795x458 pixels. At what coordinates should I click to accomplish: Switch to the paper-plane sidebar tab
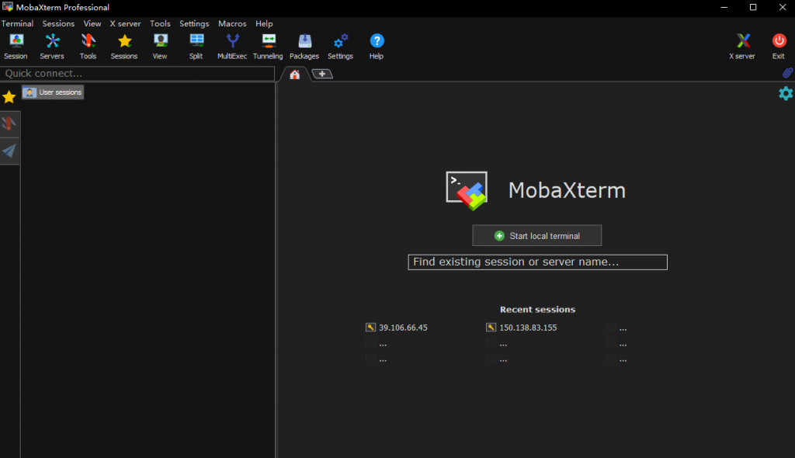[x=9, y=151]
